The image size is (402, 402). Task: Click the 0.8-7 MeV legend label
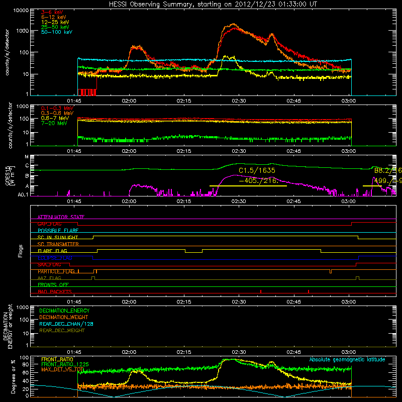point(55,118)
